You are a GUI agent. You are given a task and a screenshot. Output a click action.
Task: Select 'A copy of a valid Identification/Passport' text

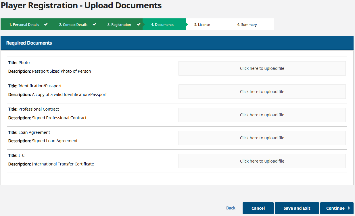tap(70, 95)
